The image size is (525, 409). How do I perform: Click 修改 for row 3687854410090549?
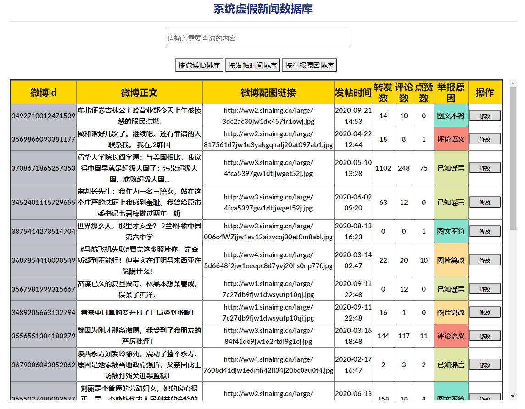(x=485, y=260)
